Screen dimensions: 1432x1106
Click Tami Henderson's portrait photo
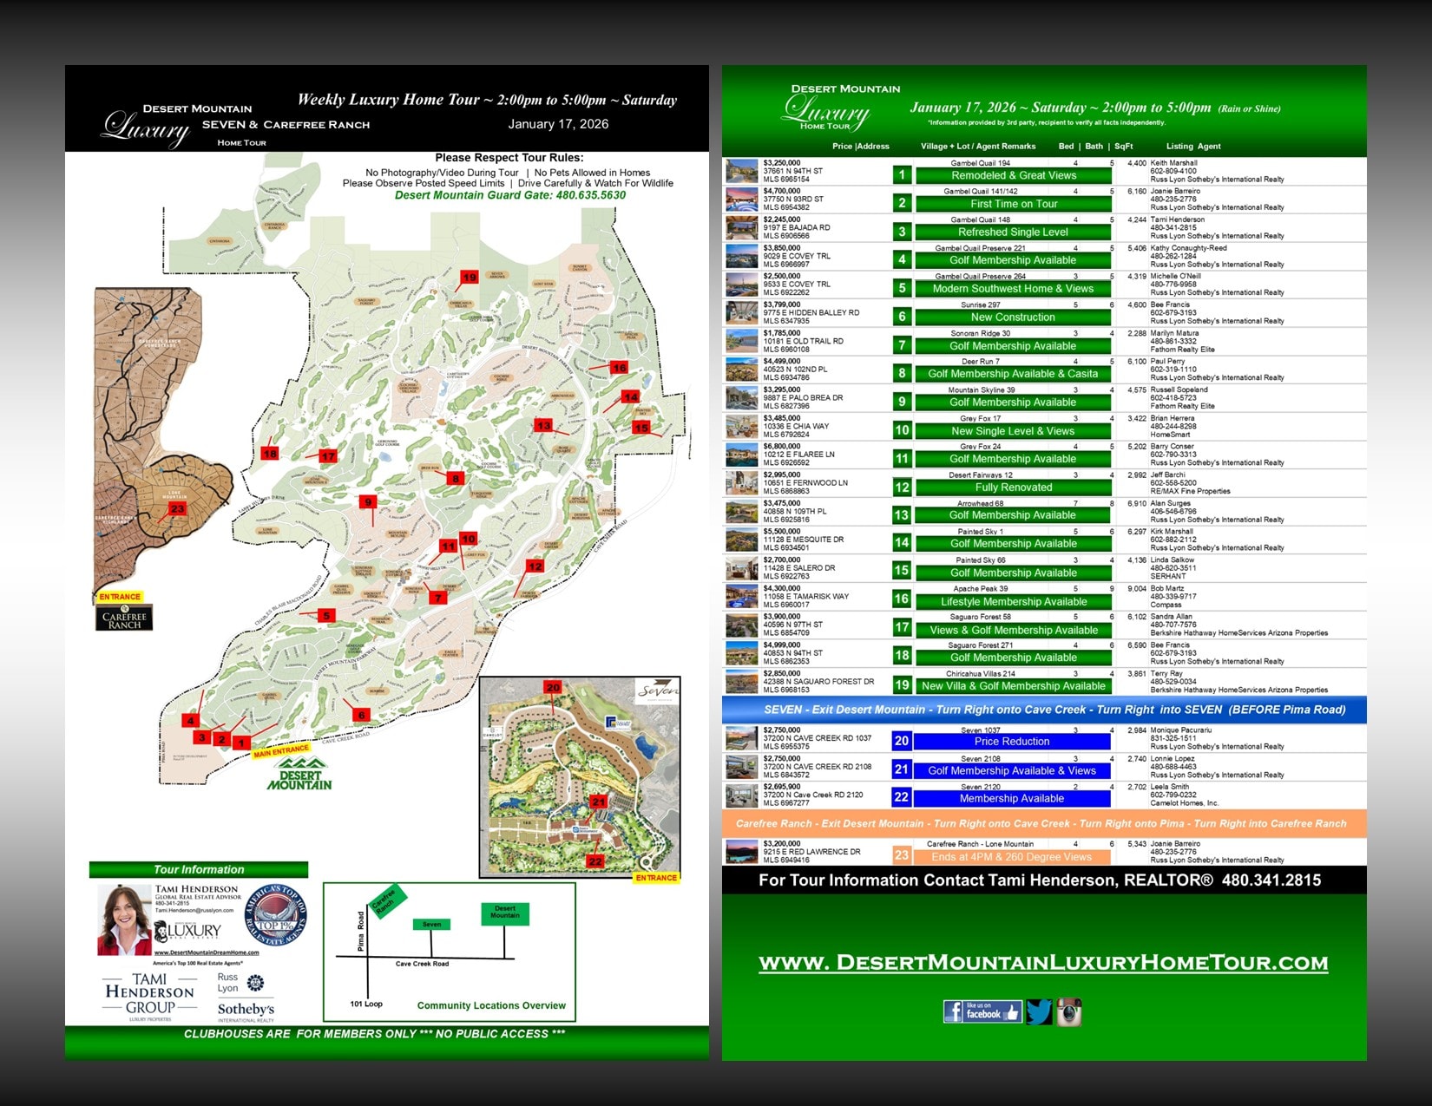pyautogui.click(x=125, y=921)
